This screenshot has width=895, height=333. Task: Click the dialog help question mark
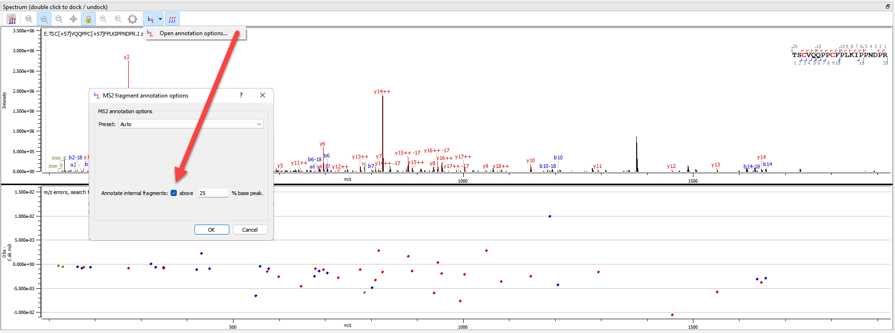(241, 95)
